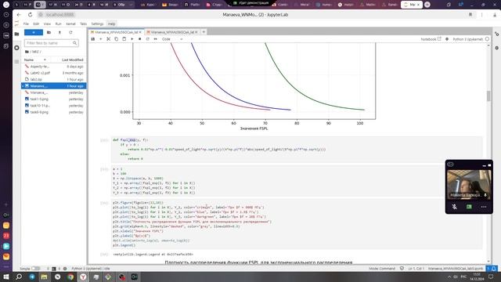Open the debugger panel on right sidebar

(x=496, y=48)
